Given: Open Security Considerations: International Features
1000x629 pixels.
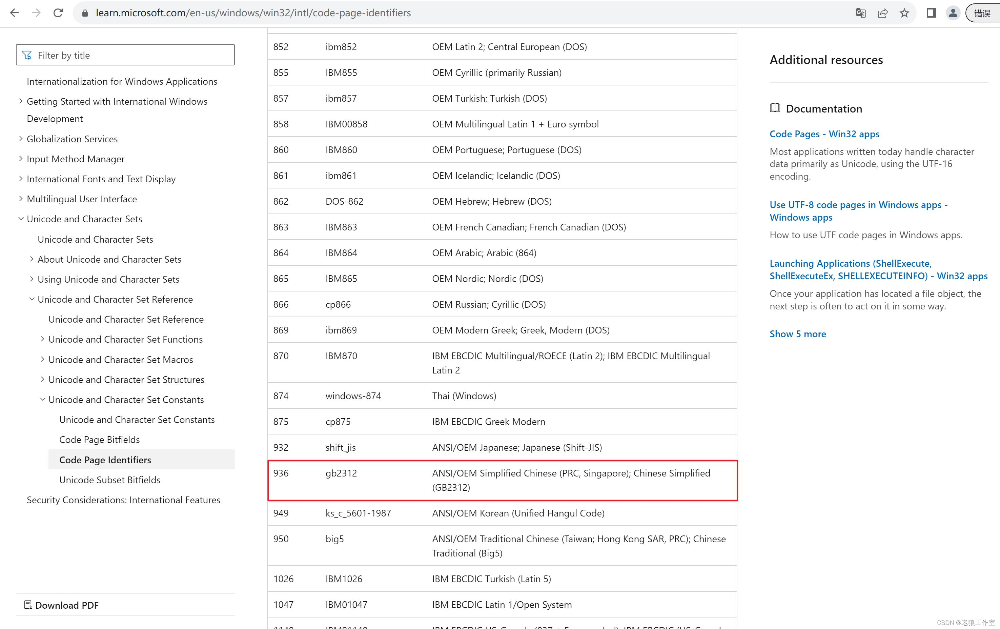Looking at the screenshot, I should (x=123, y=500).
